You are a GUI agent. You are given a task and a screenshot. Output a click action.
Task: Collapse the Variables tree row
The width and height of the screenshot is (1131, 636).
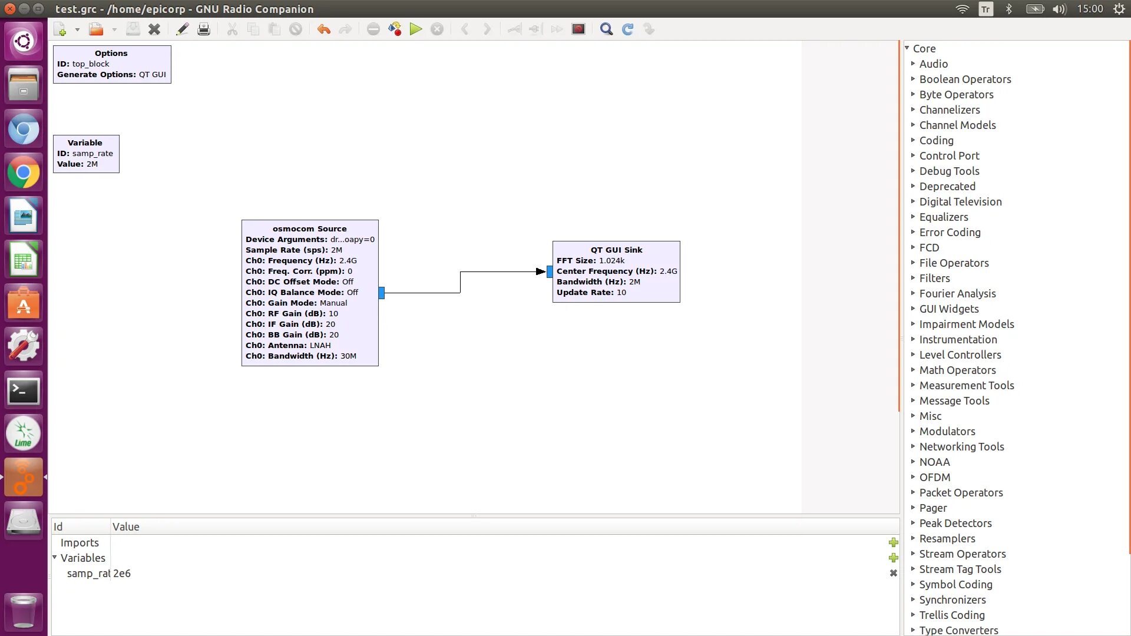click(55, 557)
